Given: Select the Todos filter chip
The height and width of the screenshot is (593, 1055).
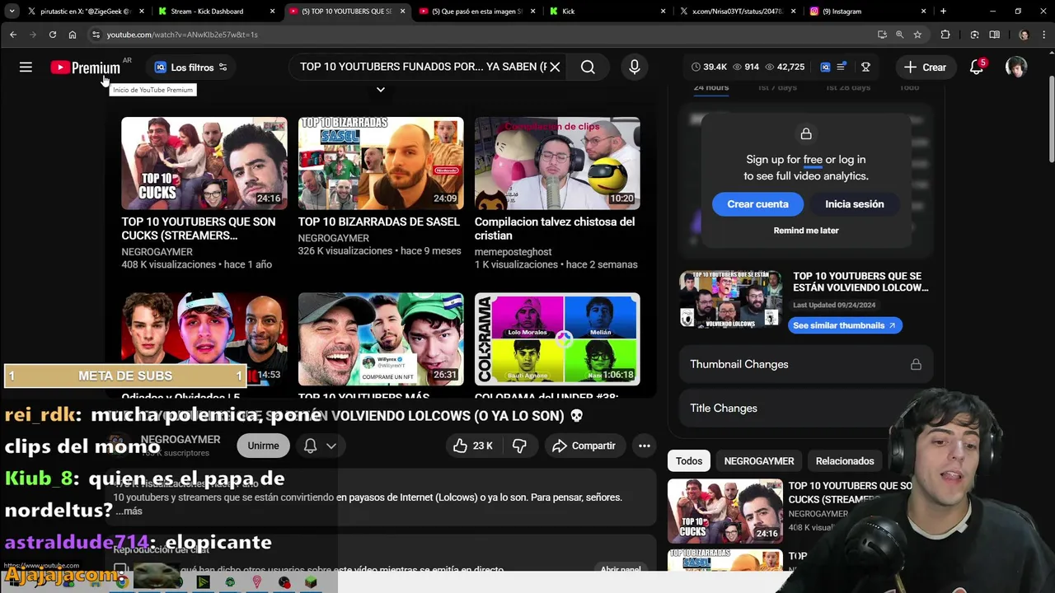Looking at the screenshot, I should pyautogui.click(x=689, y=461).
